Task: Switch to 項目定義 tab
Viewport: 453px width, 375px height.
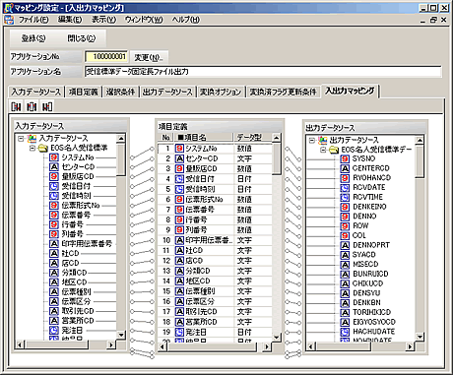Action: 84,93
